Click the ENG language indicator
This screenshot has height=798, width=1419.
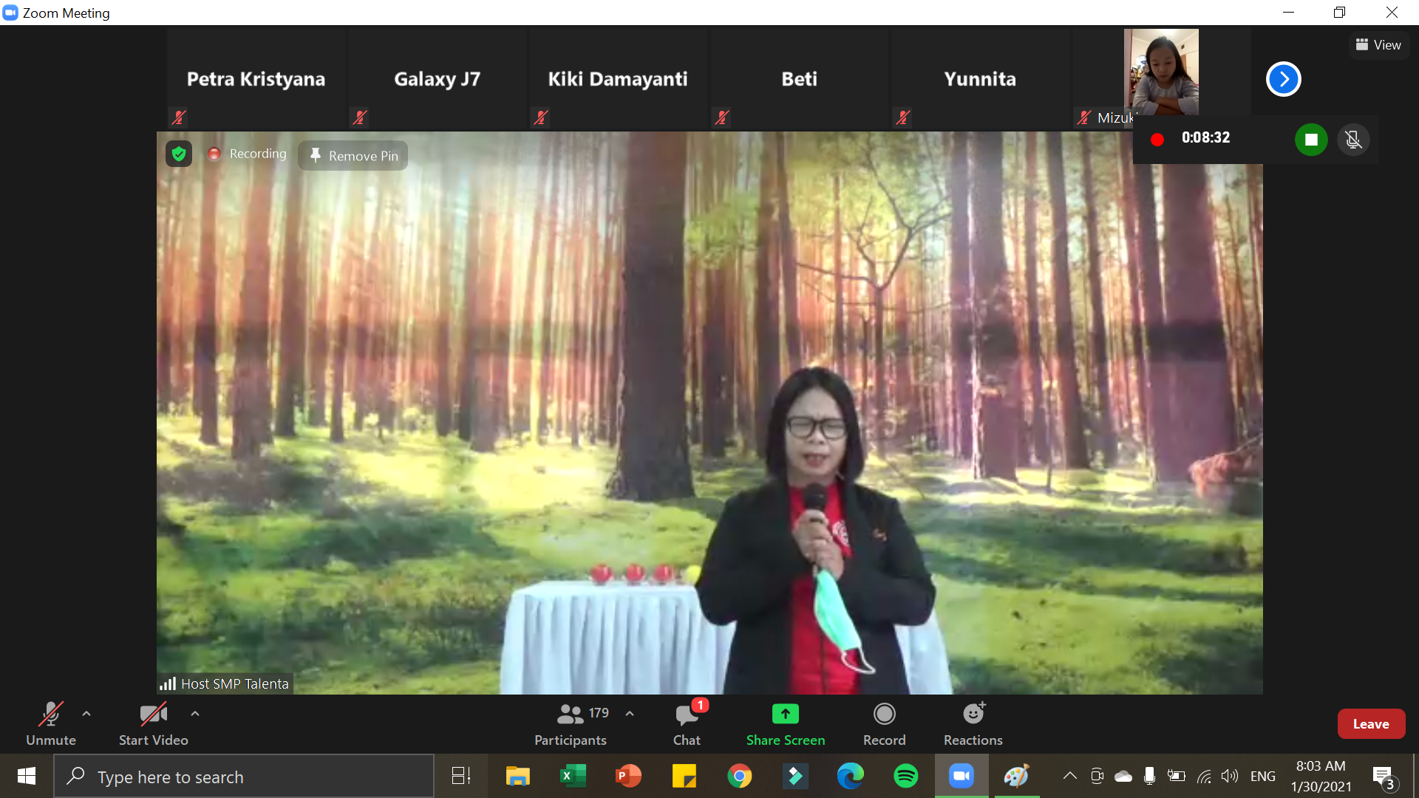[x=1263, y=776]
